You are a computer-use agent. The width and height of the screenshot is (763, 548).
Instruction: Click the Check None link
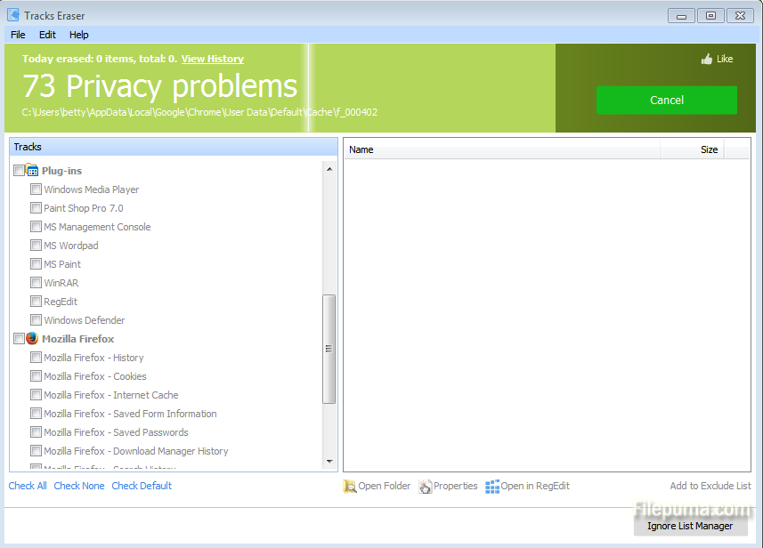click(79, 486)
